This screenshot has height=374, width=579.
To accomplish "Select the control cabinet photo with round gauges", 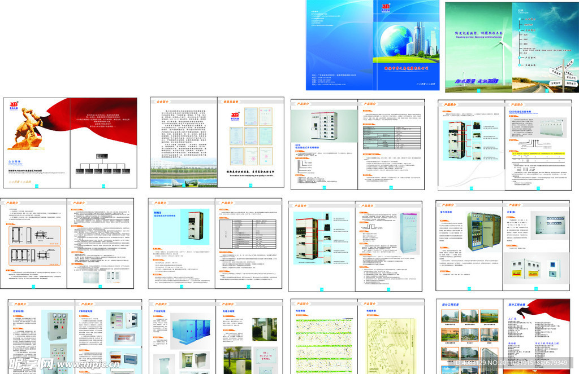I will pyautogui.click(x=57, y=326).
